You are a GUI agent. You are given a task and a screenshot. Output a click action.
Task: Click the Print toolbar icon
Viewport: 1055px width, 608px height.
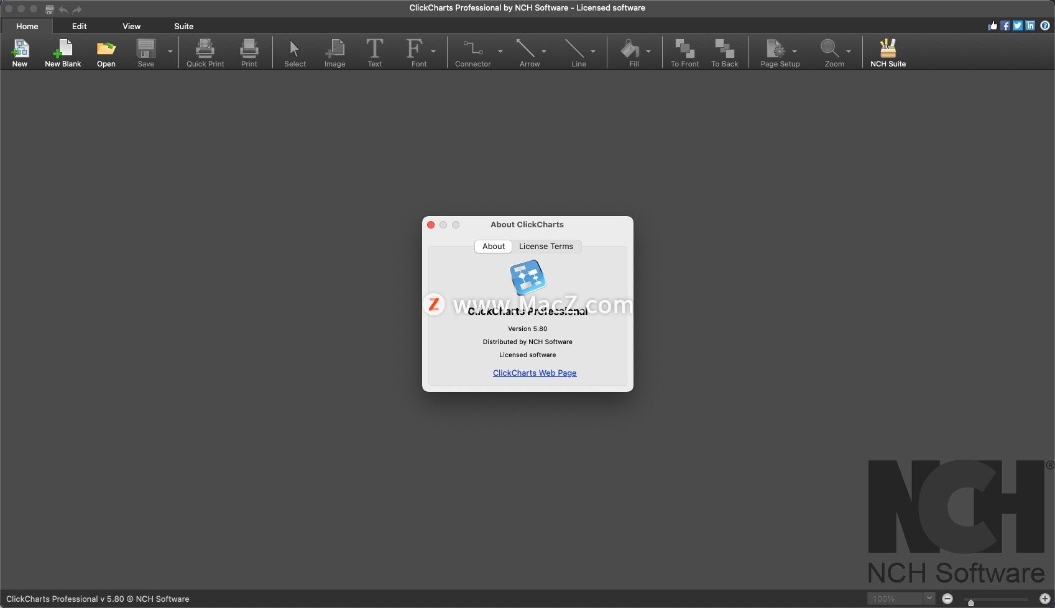249,48
